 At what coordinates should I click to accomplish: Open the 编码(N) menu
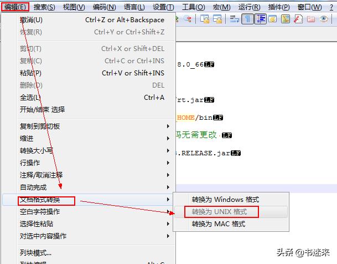(x=105, y=7)
